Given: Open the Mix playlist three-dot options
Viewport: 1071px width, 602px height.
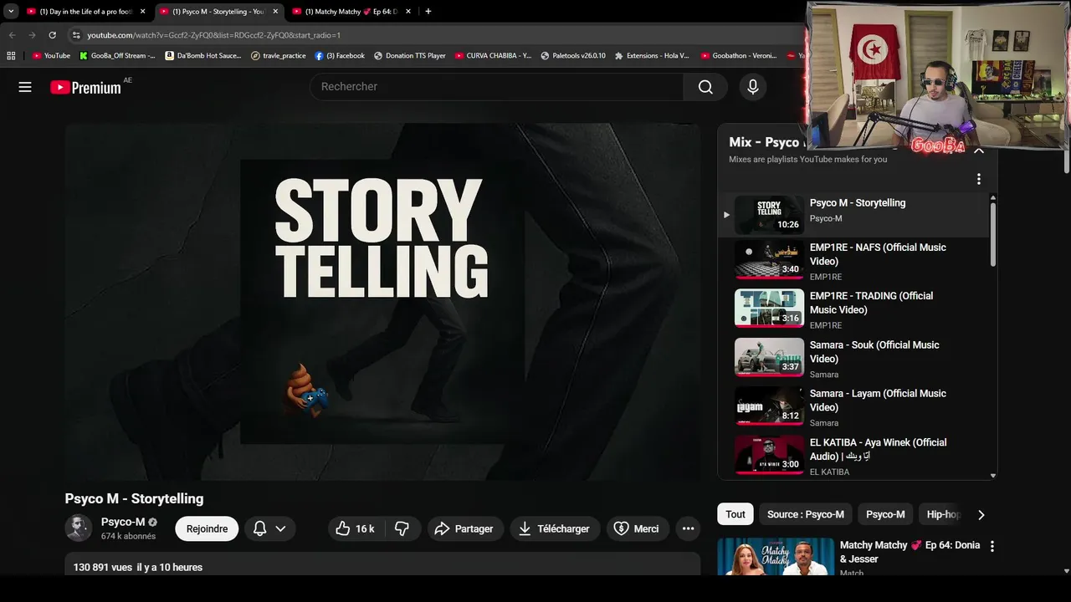Looking at the screenshot, I should 978,179.
